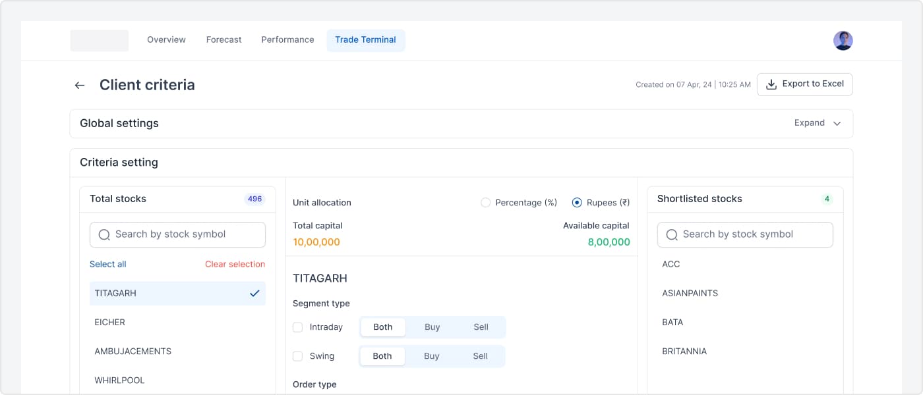Viewport: 923px width, 395px height.
Task: Click the download icon in Export to Excel
Action: click(x=771, y=84)
